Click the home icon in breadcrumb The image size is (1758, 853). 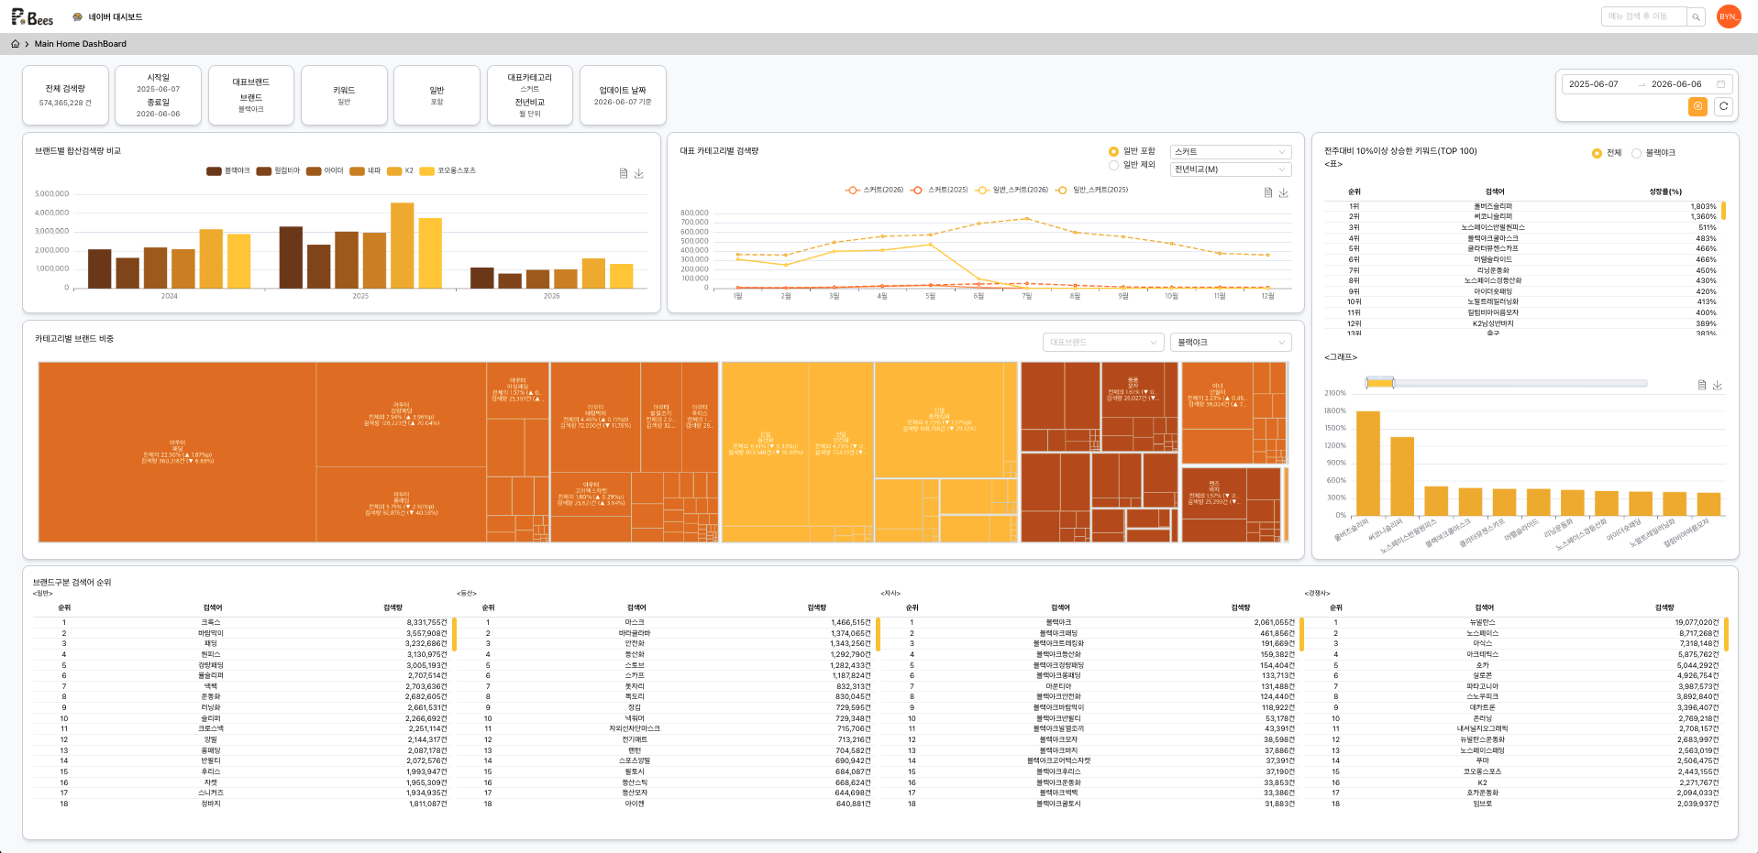click(x=15, y=44)
